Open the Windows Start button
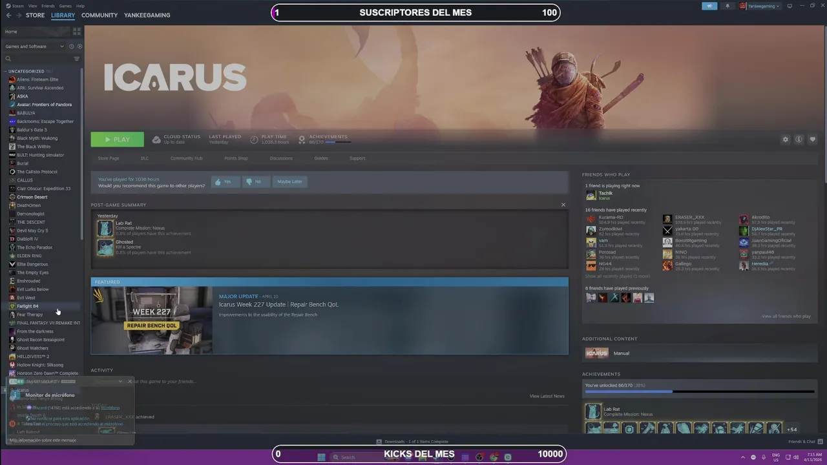Viewport: 827px width, 465px height. point(321,457)
